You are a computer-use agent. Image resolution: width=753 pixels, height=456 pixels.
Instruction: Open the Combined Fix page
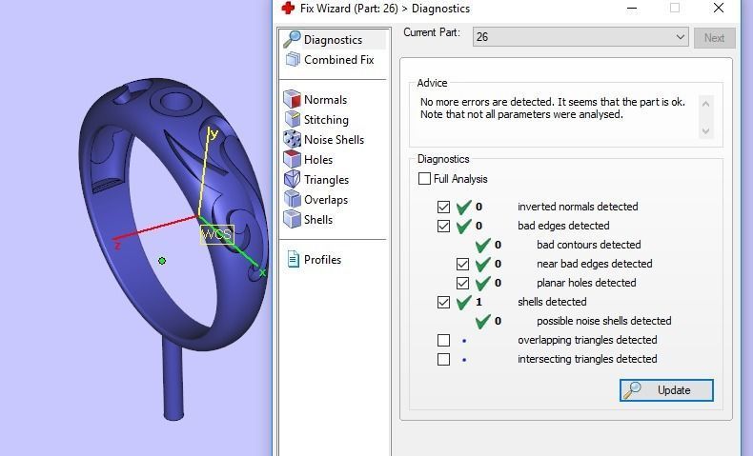[x=339, y=59]
